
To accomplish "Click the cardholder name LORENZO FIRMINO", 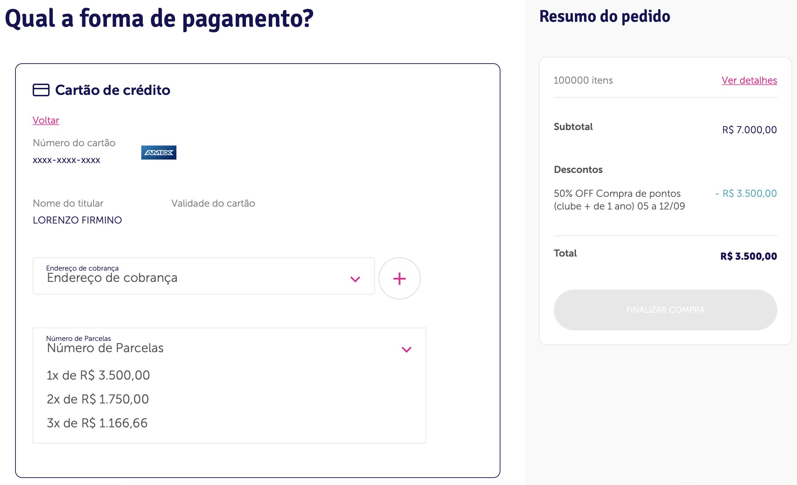I will coord(77,220).
